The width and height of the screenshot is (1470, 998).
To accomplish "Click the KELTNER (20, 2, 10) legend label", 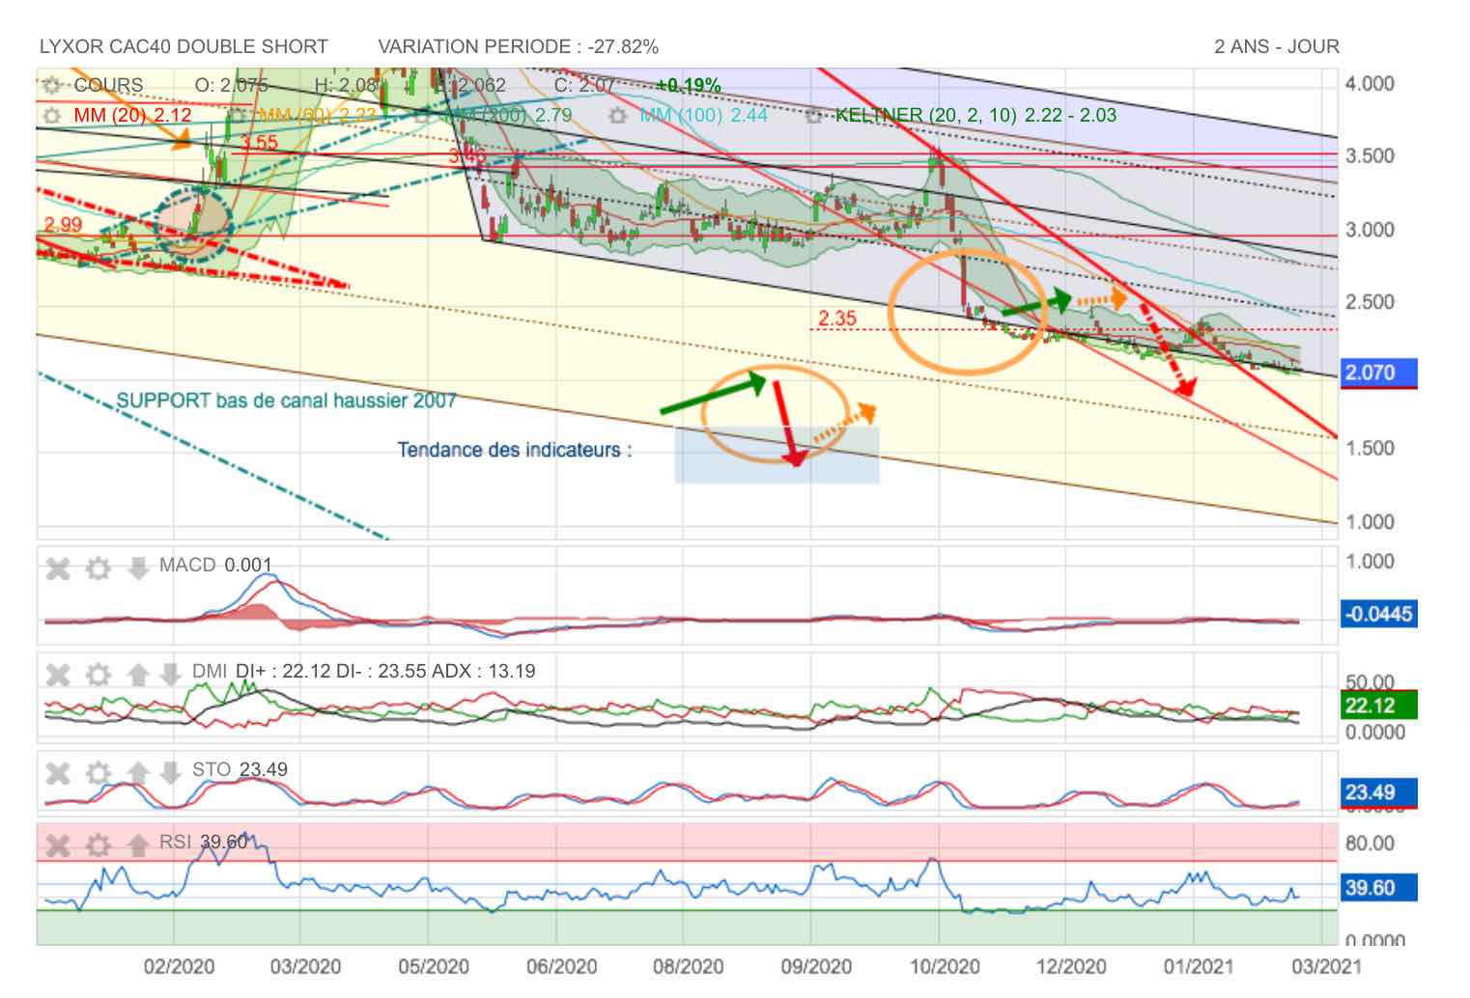I will (x=925, y=115).
